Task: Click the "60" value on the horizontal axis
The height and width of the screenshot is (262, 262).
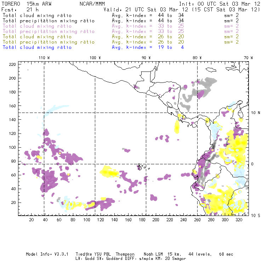Action: pyautogui.click(x=59, y=220)
